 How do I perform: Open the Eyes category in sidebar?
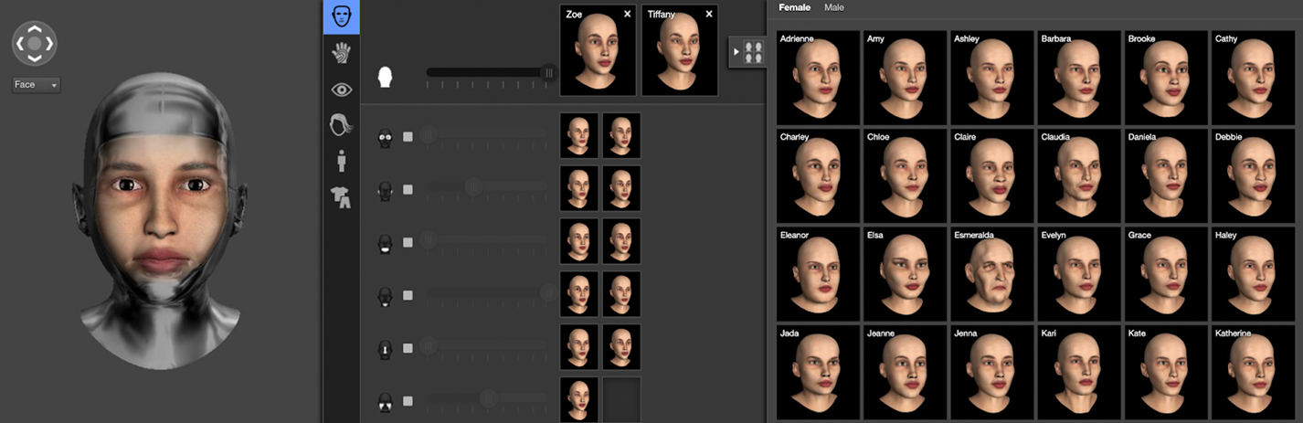click(x=342, y=89)
